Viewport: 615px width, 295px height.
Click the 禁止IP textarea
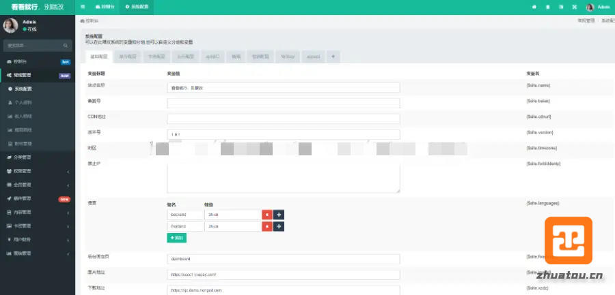pyautogui.click(x=283, y=177)
